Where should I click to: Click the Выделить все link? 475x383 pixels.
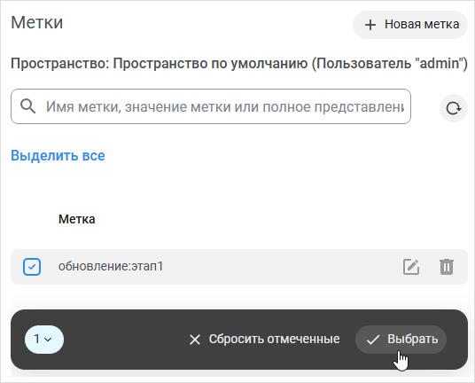58,156
